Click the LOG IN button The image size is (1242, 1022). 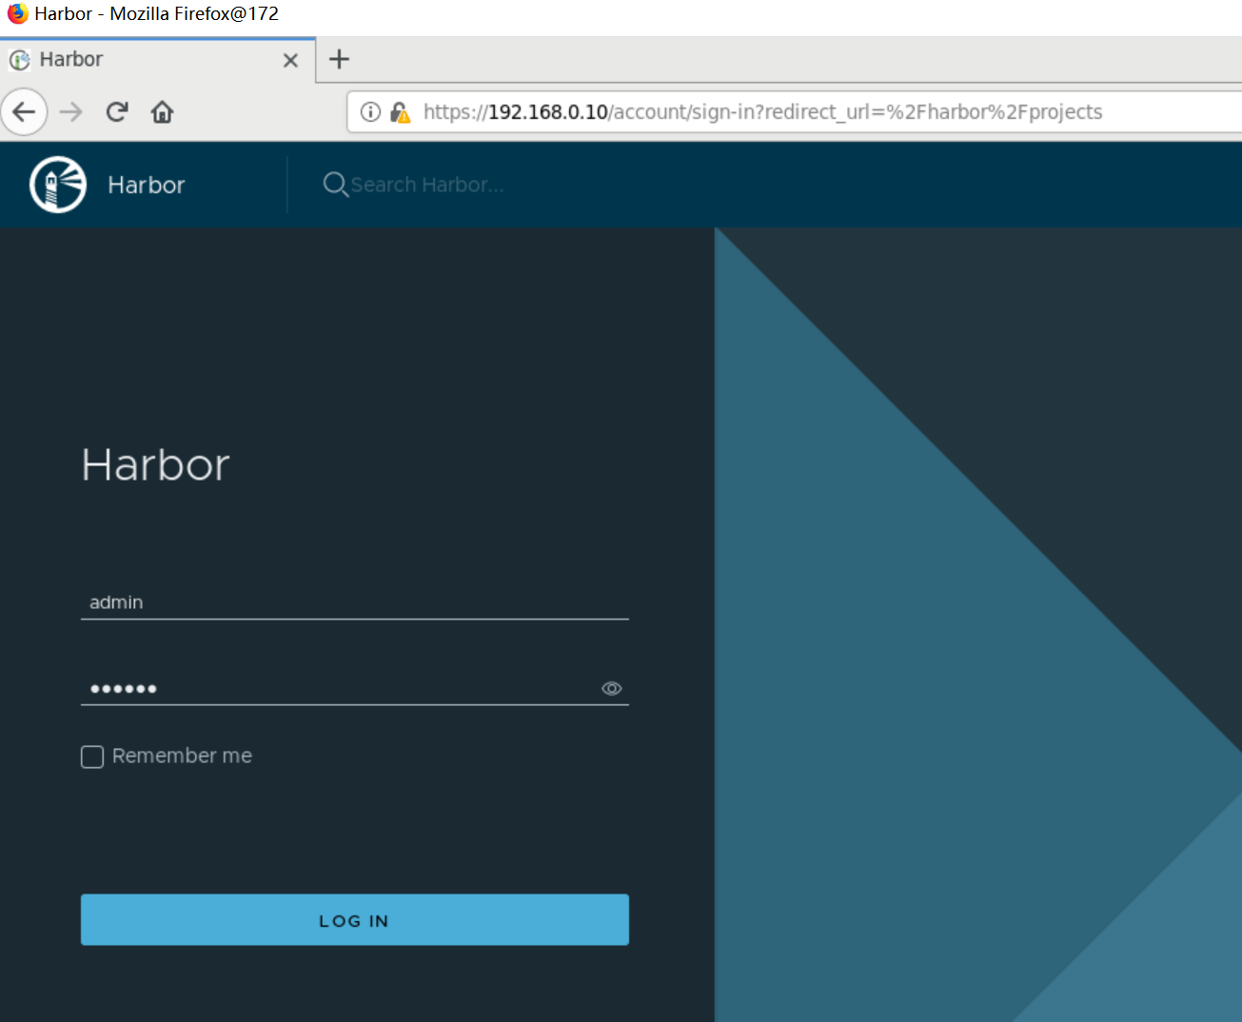355,919
